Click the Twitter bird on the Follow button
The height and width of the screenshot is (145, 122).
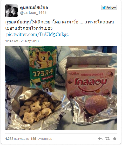point(104,8)
